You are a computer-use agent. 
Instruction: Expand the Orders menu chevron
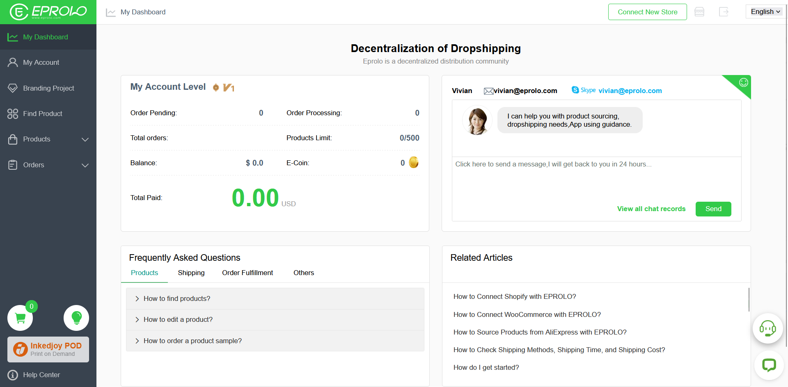[85, 165]
